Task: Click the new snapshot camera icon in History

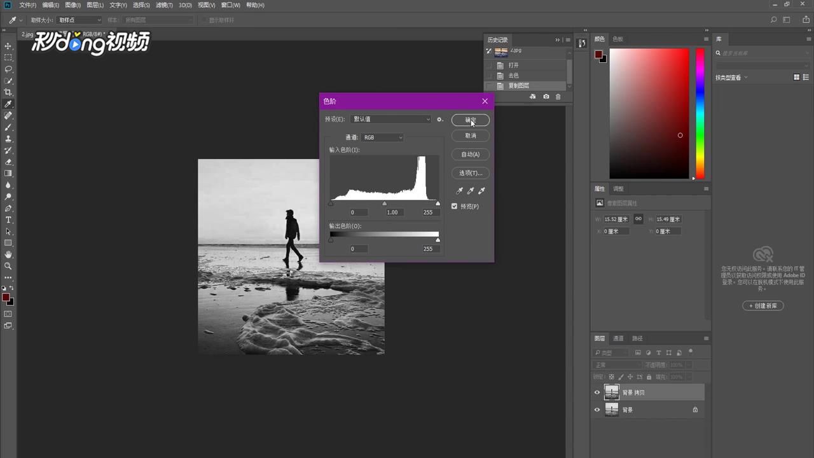Action: (x=546, y=97)
